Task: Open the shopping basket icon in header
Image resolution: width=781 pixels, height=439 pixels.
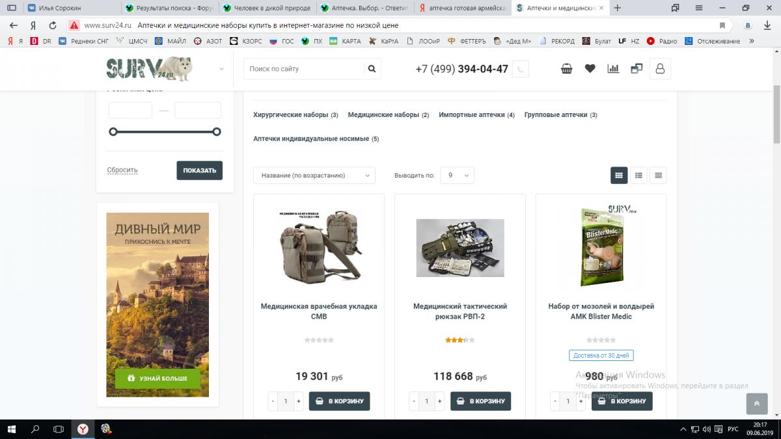Action: tap(567, 69)
